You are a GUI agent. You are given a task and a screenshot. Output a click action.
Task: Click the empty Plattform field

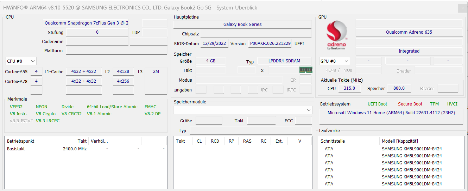click(117, 51)
